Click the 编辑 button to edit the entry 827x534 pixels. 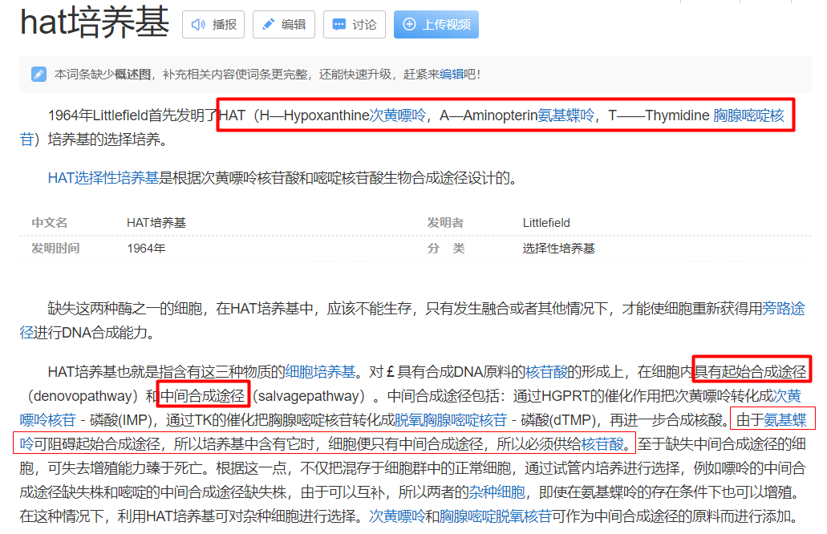(283, 23)
